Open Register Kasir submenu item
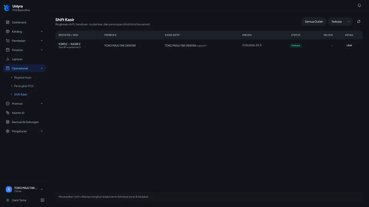The width and height of the screenshot is (369, 207). (x=23, y=77)
